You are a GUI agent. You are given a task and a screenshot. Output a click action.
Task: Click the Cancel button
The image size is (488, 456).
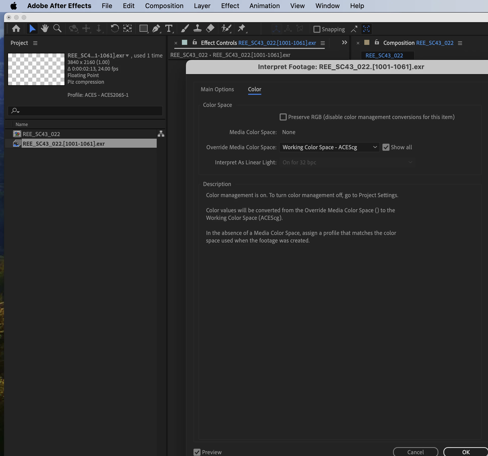[415, 452]
